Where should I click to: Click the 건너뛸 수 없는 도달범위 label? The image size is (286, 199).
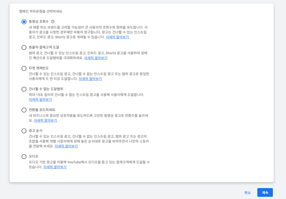click(x=46, y=89)
